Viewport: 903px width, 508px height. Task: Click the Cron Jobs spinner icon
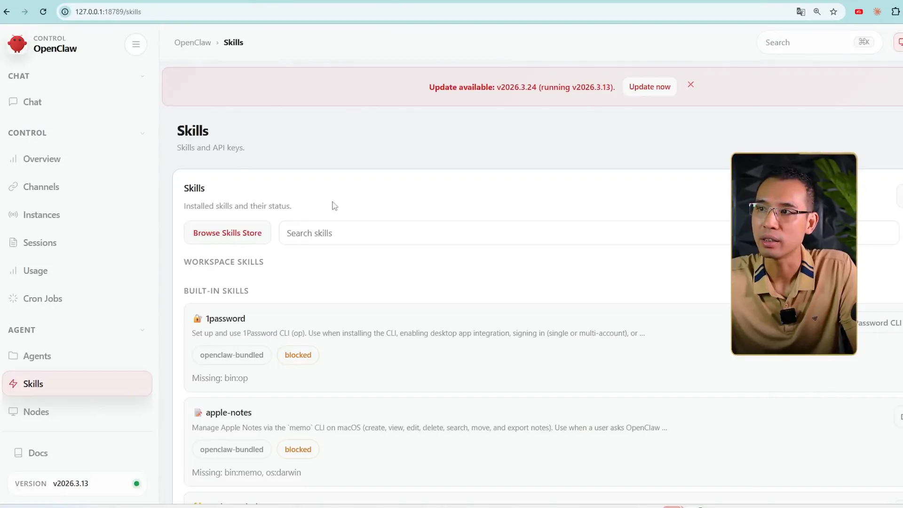[x=13, y=298]
